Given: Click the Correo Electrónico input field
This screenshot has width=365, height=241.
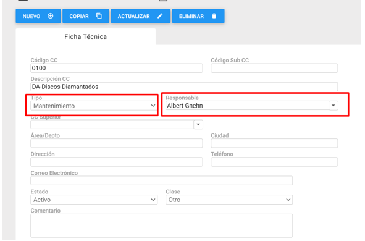Looking at the screenshot, I should (161, 180).
